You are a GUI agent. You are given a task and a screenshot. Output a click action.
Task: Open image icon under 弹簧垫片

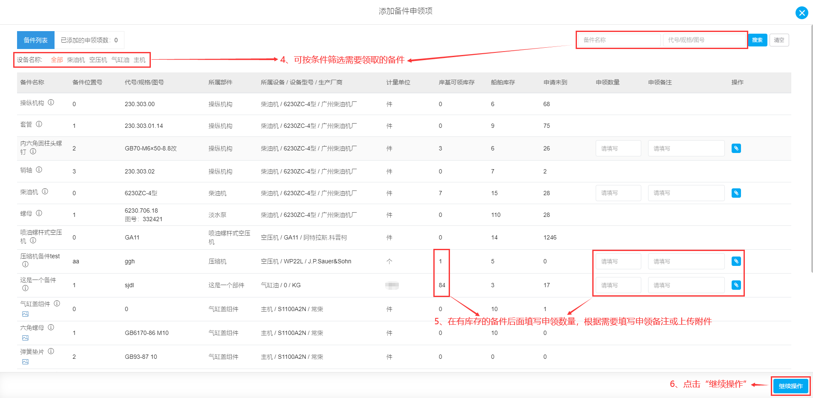(x=26, y=362)
